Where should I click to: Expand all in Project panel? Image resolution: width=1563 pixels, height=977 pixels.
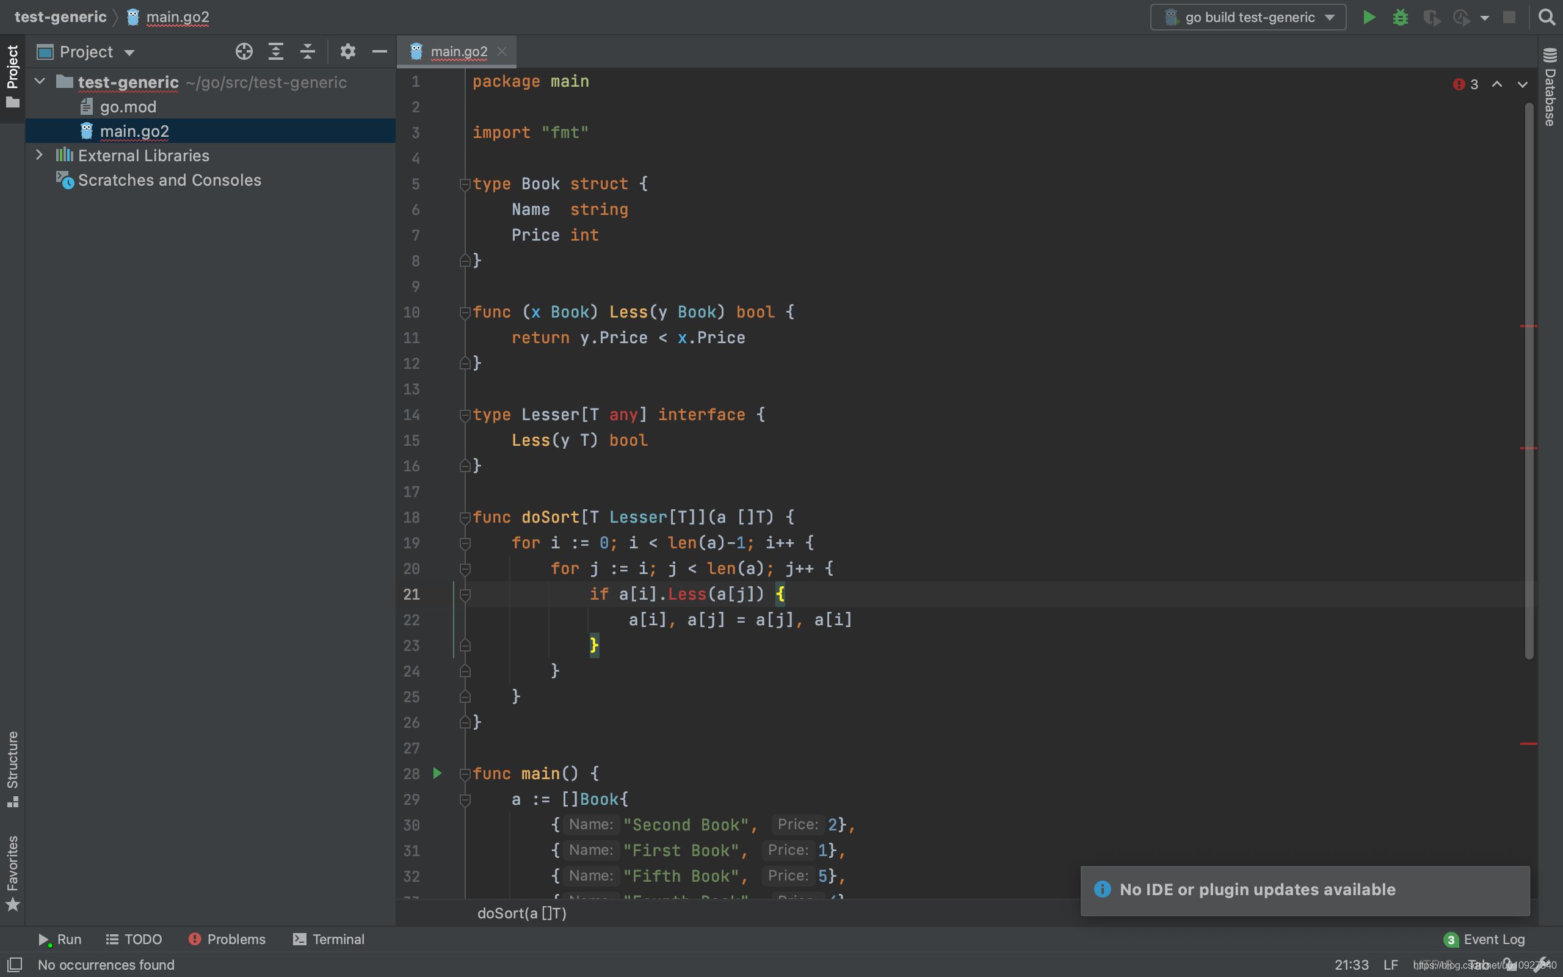tap(276, 52)
